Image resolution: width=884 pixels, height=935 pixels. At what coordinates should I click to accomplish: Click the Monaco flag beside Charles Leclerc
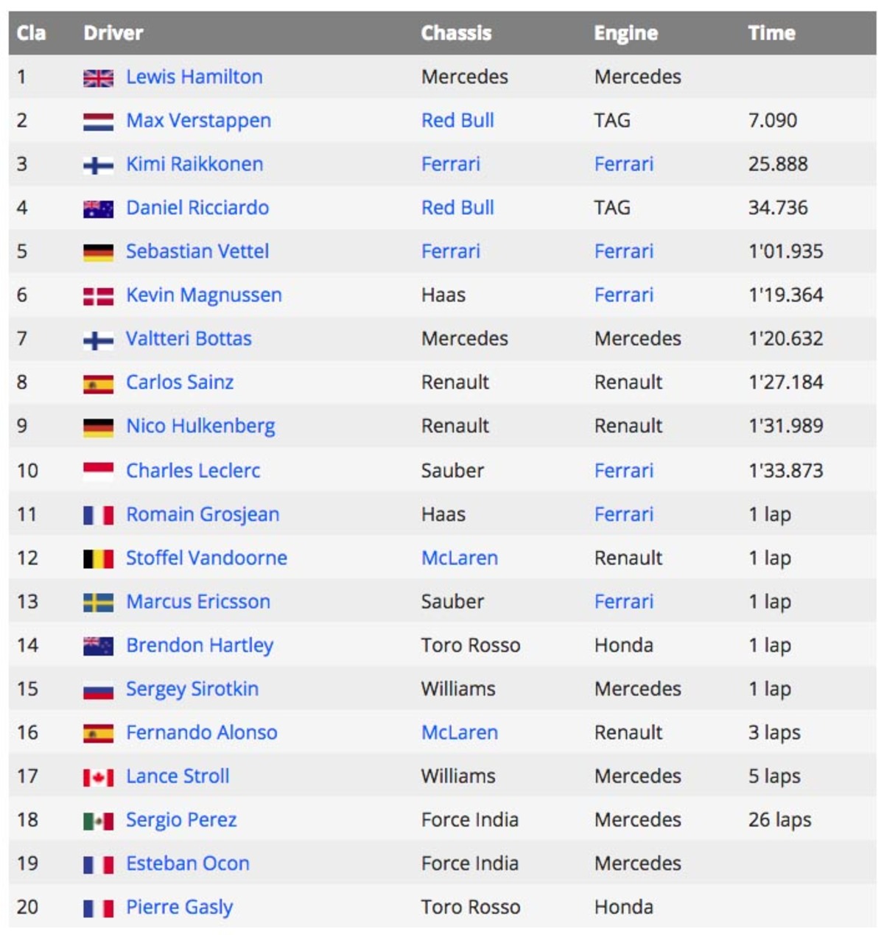click(98, 472)
